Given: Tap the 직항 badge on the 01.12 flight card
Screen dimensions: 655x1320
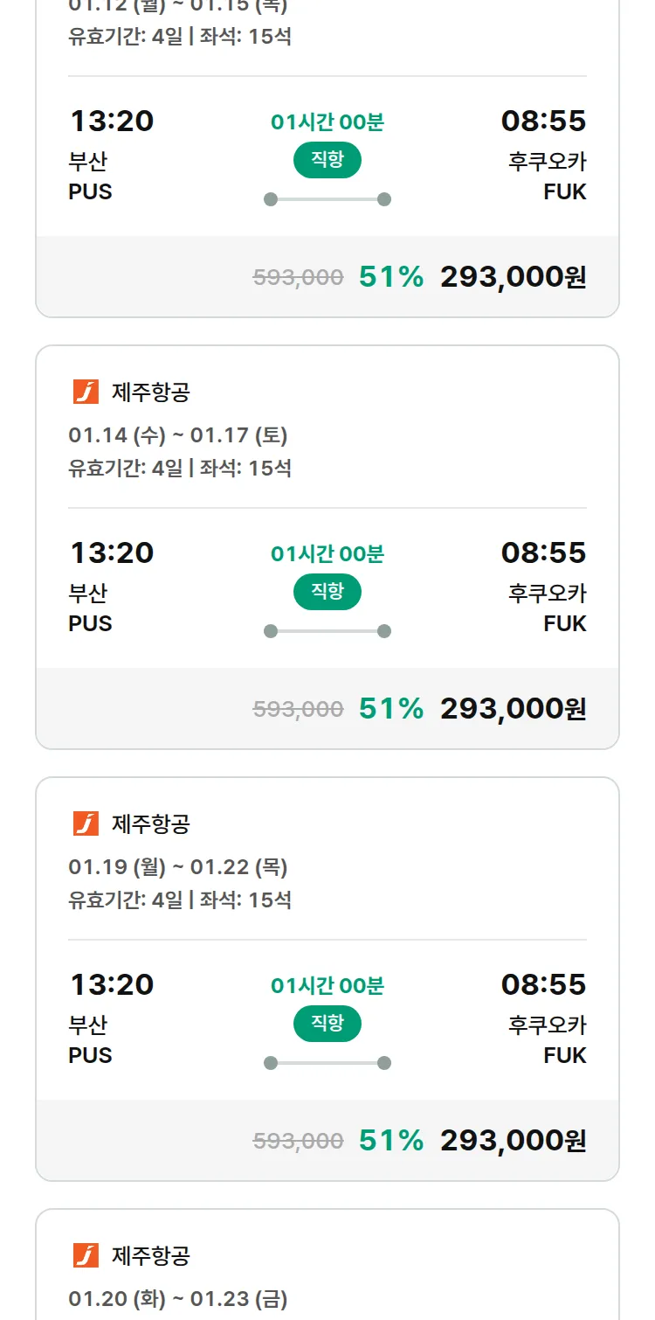Looking at the screenshot, I should 327,160.
